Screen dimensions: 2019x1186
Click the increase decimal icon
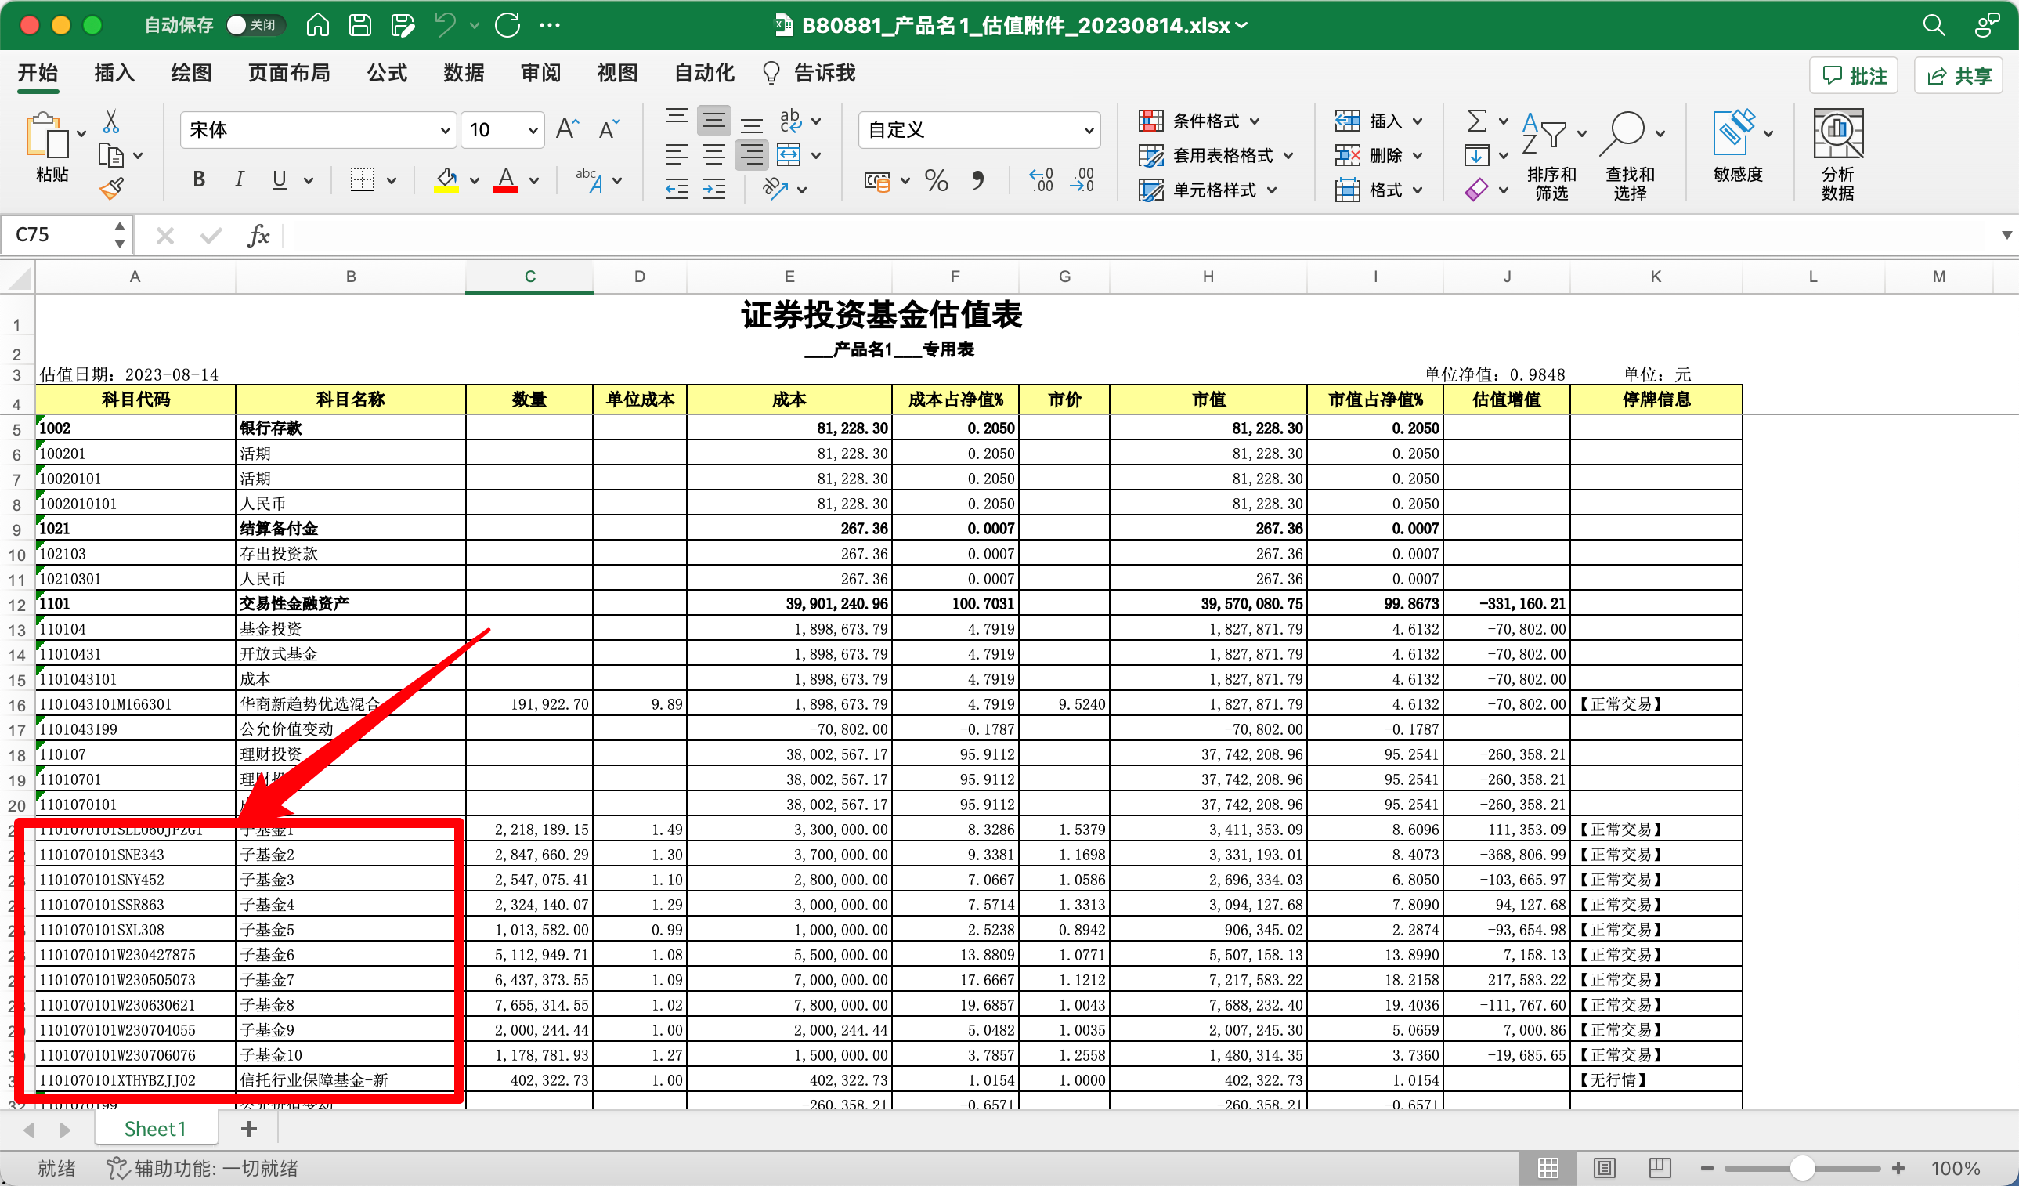(x=1041, y=180)
